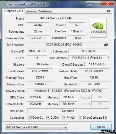
Task: Click the "Computing" label
Action: [x=17, y=118]
